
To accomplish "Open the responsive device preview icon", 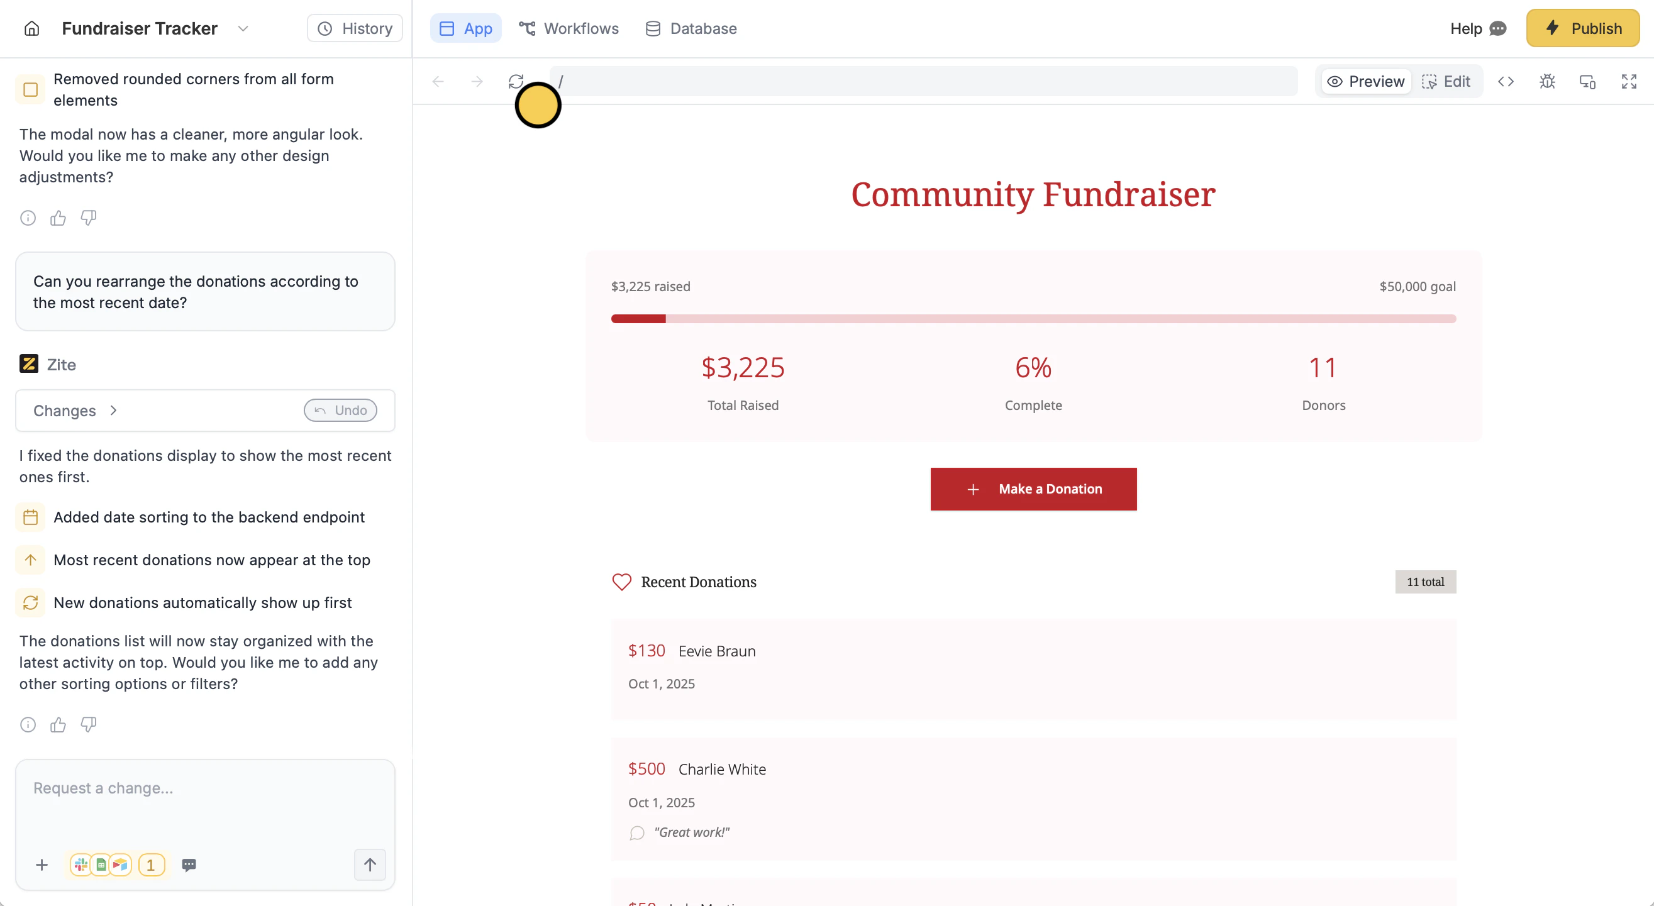I will (1587, 82).
